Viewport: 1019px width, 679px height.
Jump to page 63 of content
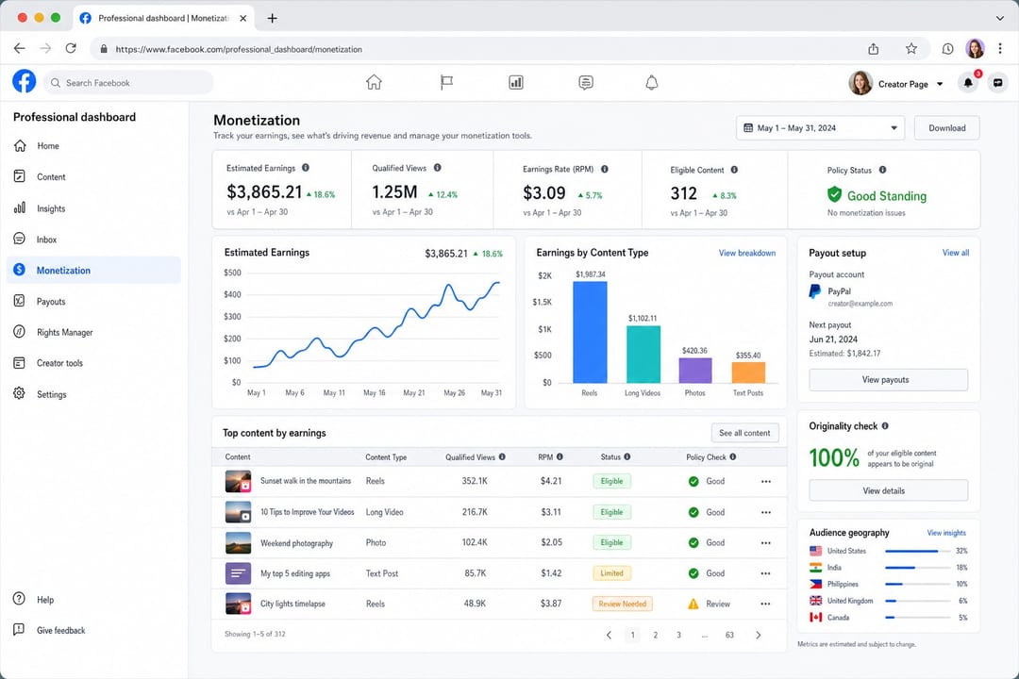729,635
